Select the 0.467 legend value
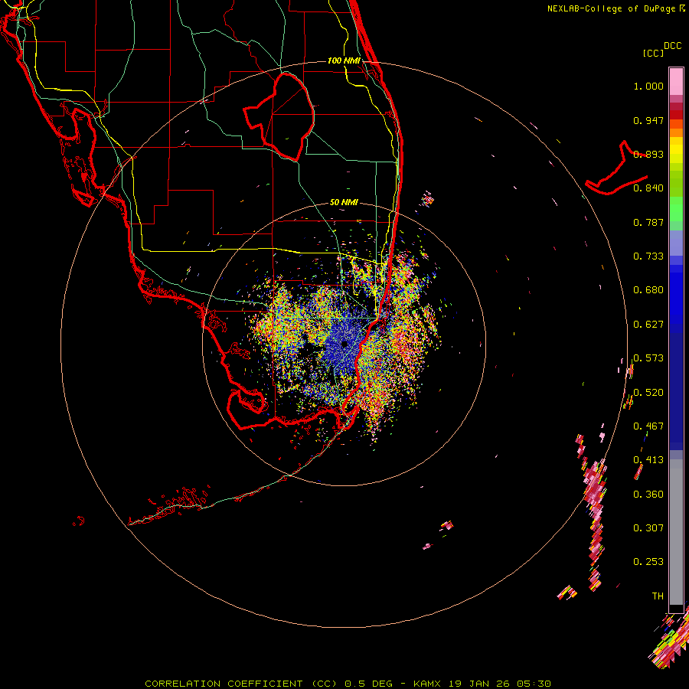The width and height of the screenshot is (689, 689). pyautogui.click(x=648, y=426)
